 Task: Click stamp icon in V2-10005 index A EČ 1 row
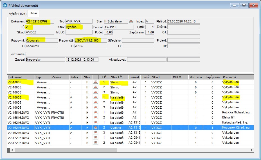pyautogui.click(x=96, y=97)
